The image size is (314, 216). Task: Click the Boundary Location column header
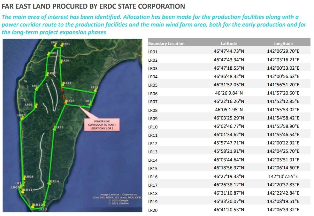tap(166, 44)
